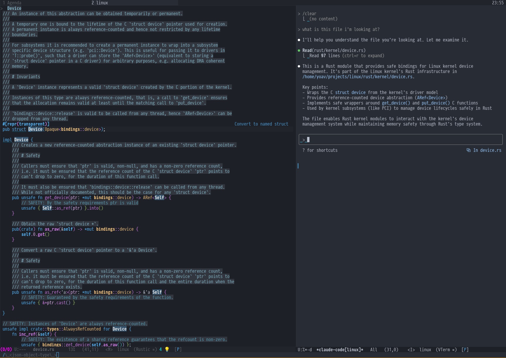Image resolution: width=506 pixels, height=358 pixels.
Task: Click the minor modes icon after VTerm
Action: [454, 350]
